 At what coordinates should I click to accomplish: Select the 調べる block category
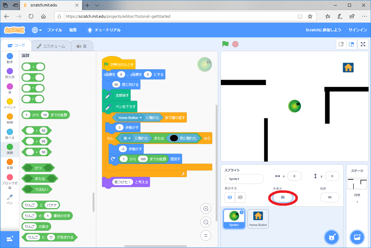tap(10, 134)
